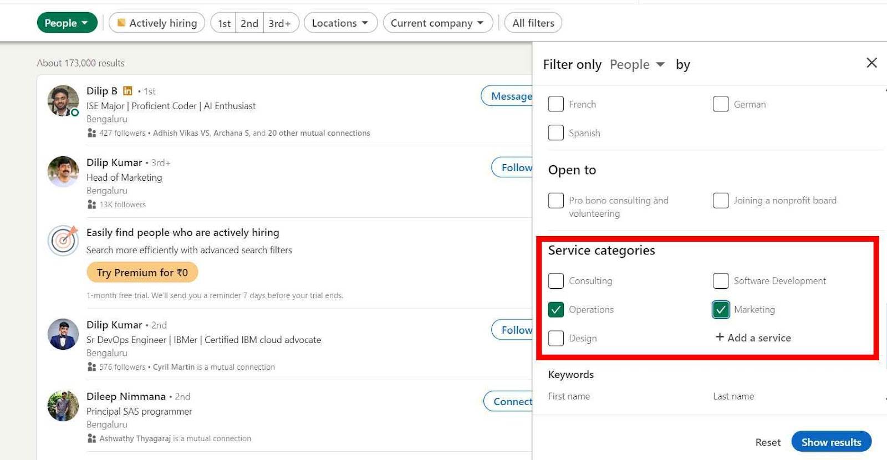The image size is (887, 460).
Task: Toggle the Actively hiring filter
Action: (157, 23)
